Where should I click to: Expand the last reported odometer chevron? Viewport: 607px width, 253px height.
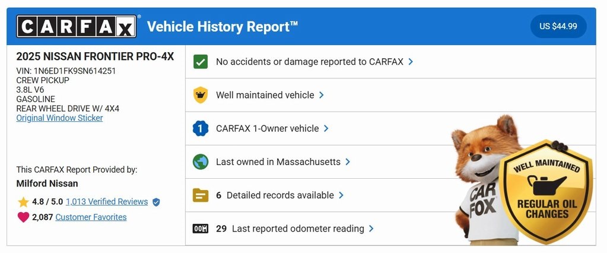coord(371,229)
